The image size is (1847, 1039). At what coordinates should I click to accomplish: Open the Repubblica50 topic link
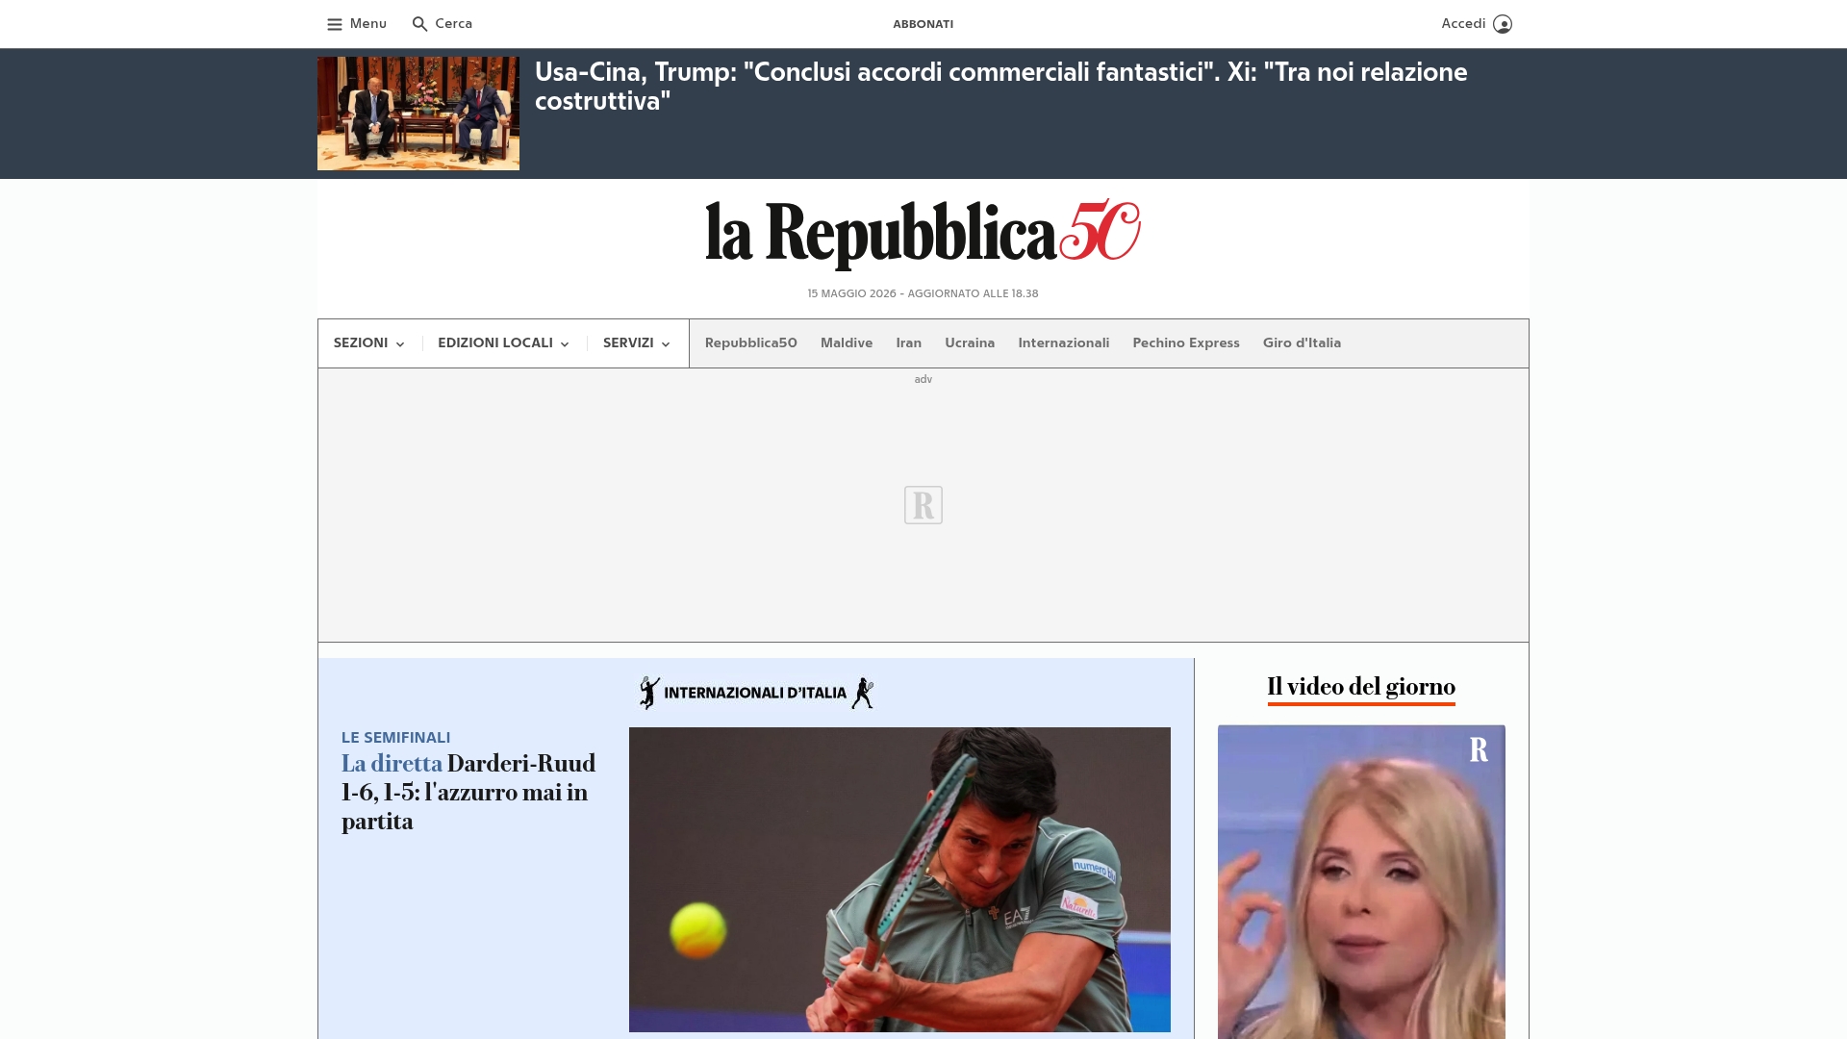751,343
